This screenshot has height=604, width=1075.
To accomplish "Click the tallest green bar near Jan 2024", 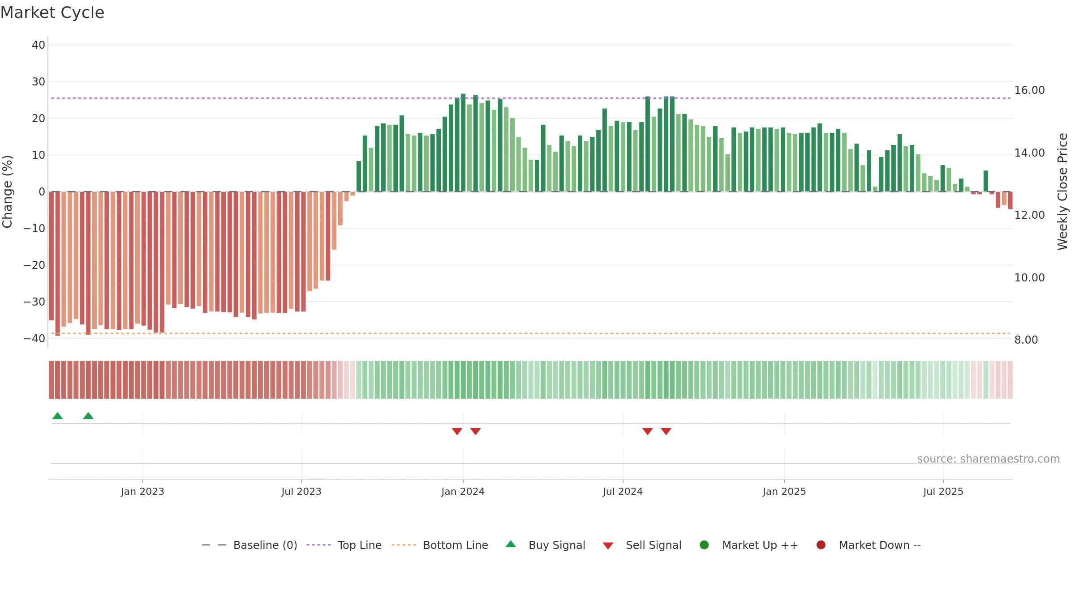I will pos(463,143).
